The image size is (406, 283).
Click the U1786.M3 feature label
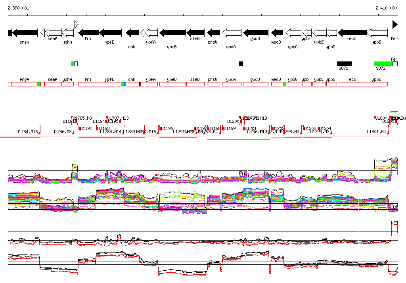pos(62,132)
